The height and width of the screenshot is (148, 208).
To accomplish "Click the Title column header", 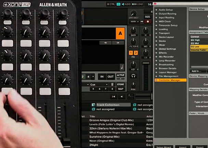I will (x=92, y=116).
